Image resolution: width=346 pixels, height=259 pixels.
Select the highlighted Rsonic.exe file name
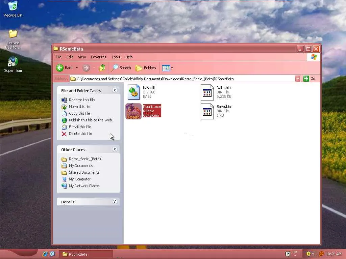152,107
